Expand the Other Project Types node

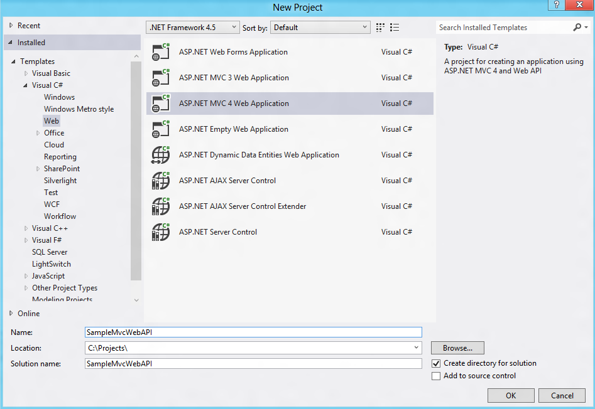(x=26, y=288)
